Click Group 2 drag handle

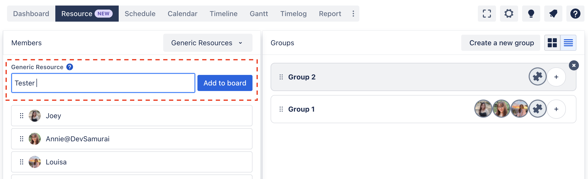(x=281, y=77)
